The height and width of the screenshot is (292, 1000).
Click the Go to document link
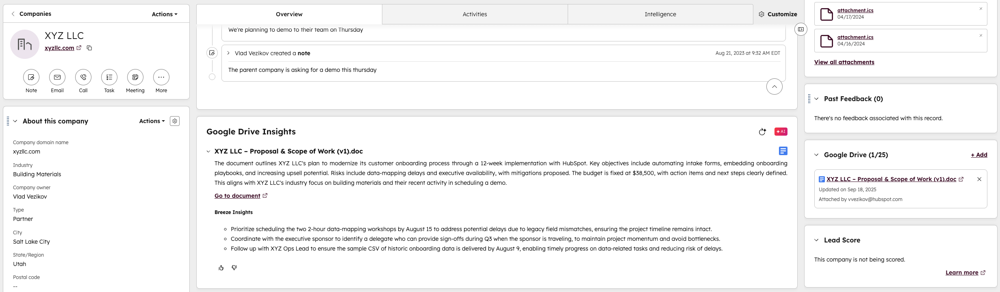coord(237,196)
